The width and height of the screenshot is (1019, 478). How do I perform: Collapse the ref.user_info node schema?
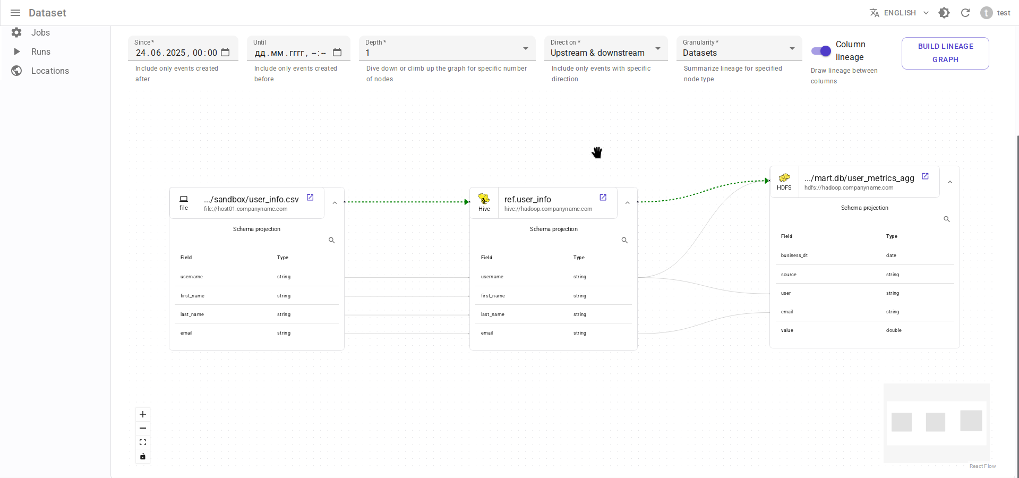(627, 203)
